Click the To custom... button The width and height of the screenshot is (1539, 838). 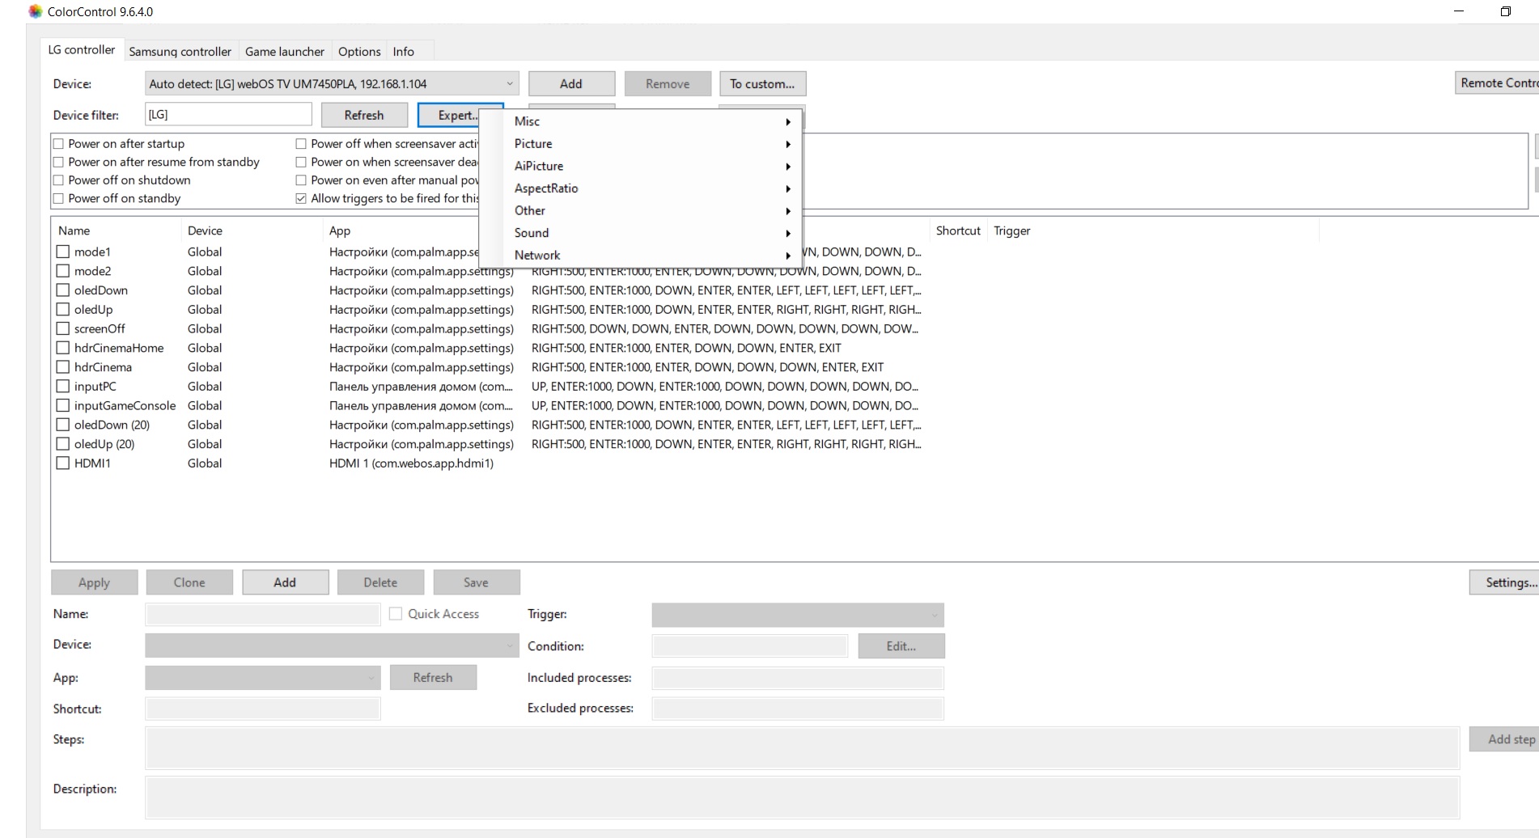tap(761, 83)
